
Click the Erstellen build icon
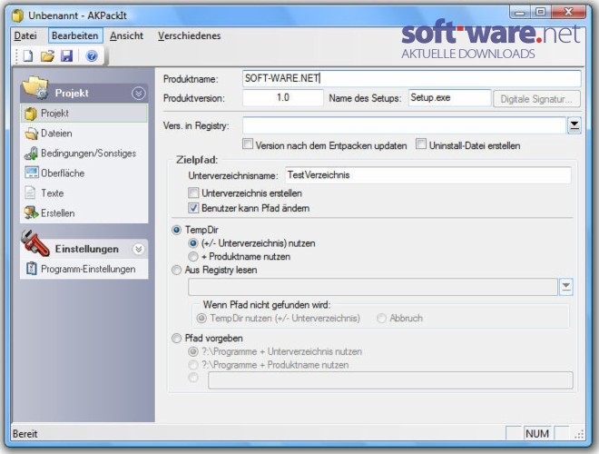[32, 212]
